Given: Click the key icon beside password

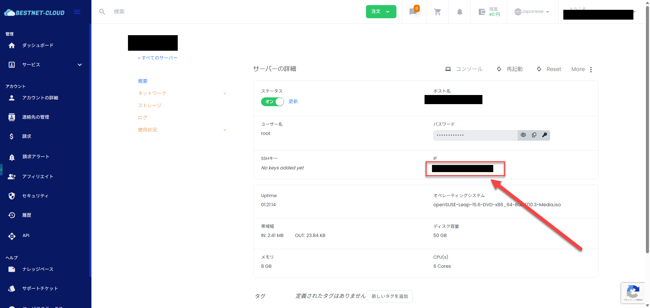Looking at the screenshot, I should coord(544,135).
